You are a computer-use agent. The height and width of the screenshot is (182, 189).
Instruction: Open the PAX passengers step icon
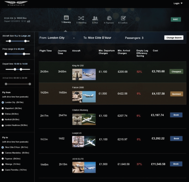[x=95, y=18]
